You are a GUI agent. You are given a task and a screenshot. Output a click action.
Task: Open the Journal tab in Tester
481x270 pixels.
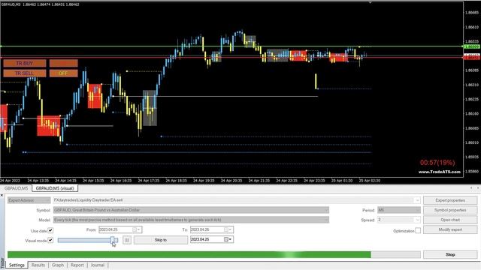coord(98,265)
